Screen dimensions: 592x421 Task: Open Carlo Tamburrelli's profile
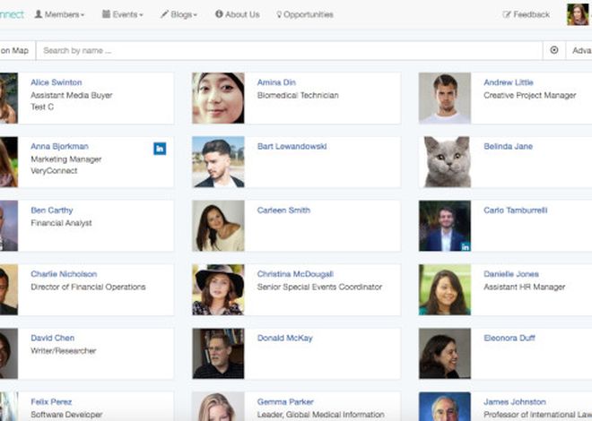pos(516,210)
